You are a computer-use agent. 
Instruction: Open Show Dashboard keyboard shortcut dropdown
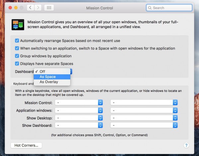pyautogui.click(x=79, y=125)
